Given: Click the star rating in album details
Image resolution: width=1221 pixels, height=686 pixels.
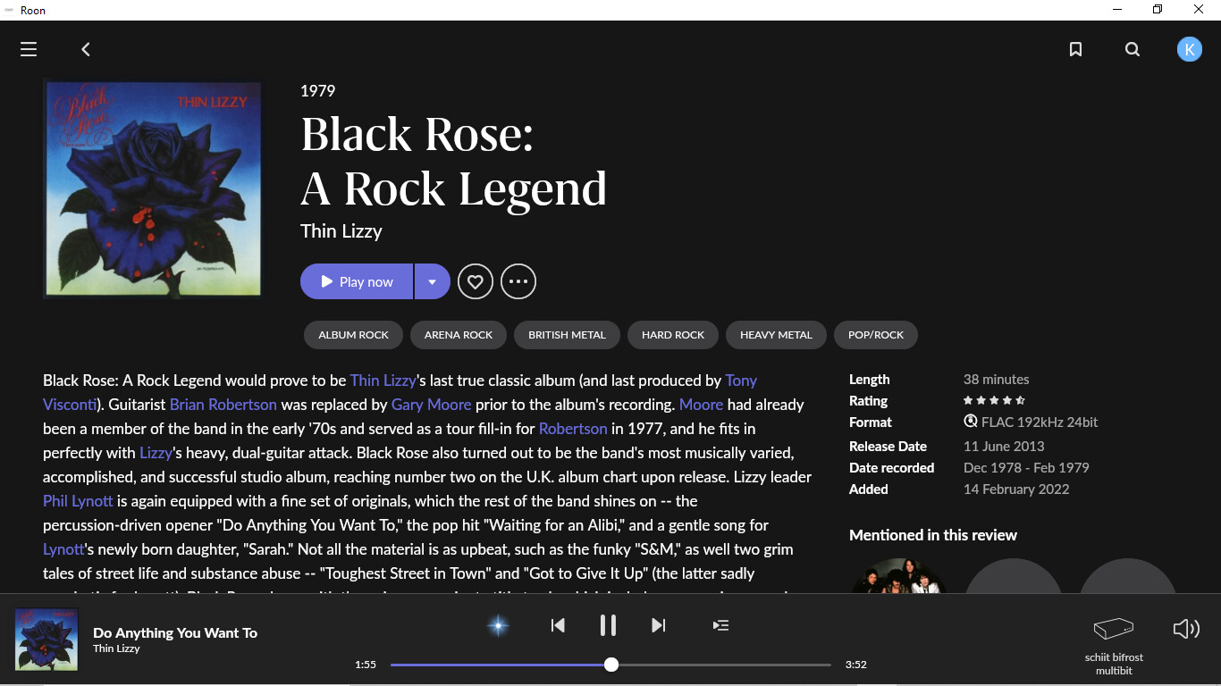Looking at the screenshot, I should [x=994, y=400].
